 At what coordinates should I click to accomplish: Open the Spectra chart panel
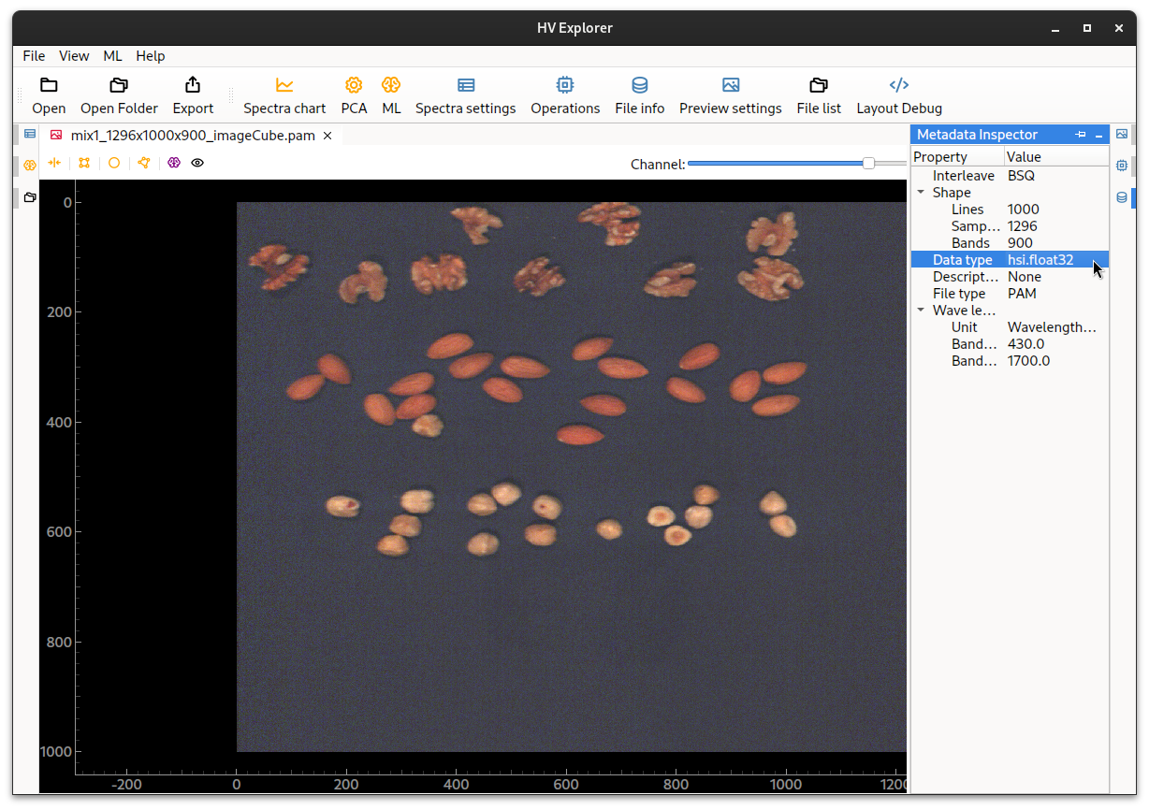tap(284, 96)
